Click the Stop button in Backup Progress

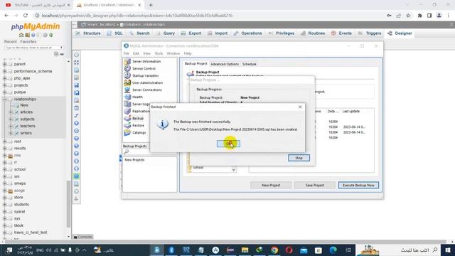[299, 158]
